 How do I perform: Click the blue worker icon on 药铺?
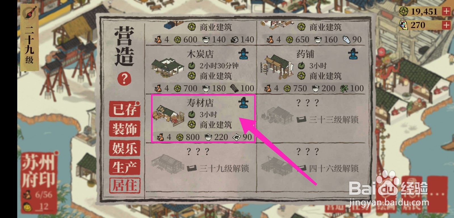(353, 54)
